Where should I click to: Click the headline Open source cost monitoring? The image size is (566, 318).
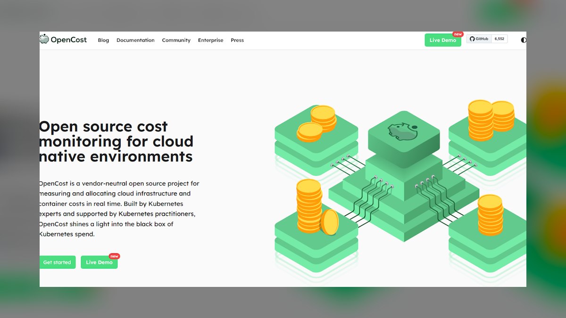[116, 141]
